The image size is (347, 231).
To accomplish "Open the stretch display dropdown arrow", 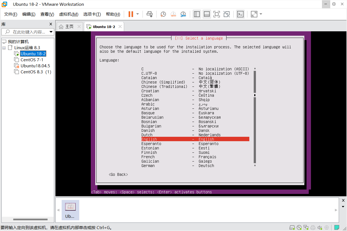I will (261, 14).
